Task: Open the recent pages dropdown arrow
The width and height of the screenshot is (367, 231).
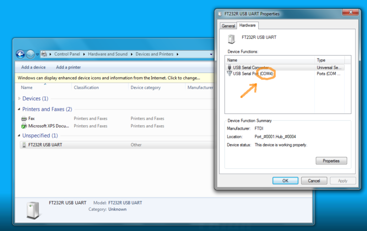Action: [37, 54]
